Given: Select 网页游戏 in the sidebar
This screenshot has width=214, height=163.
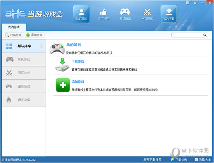Looking at the screenshot, I should click(24, 73).
